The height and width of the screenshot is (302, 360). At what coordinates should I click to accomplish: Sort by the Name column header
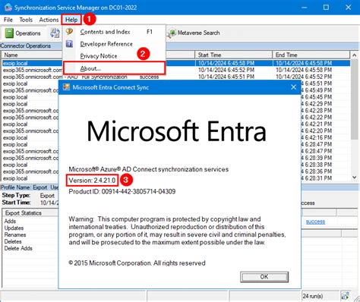(32, 55)
